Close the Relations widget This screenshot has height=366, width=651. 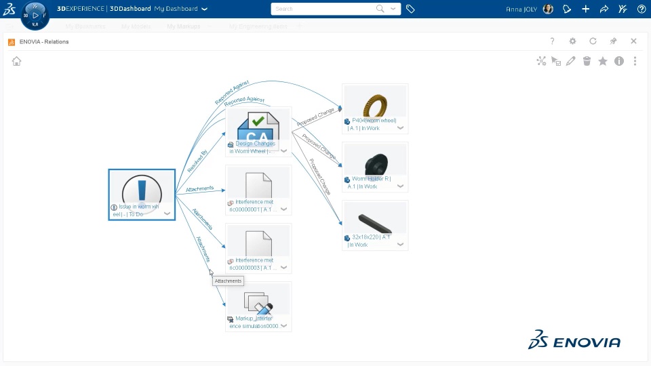[633, 41]
